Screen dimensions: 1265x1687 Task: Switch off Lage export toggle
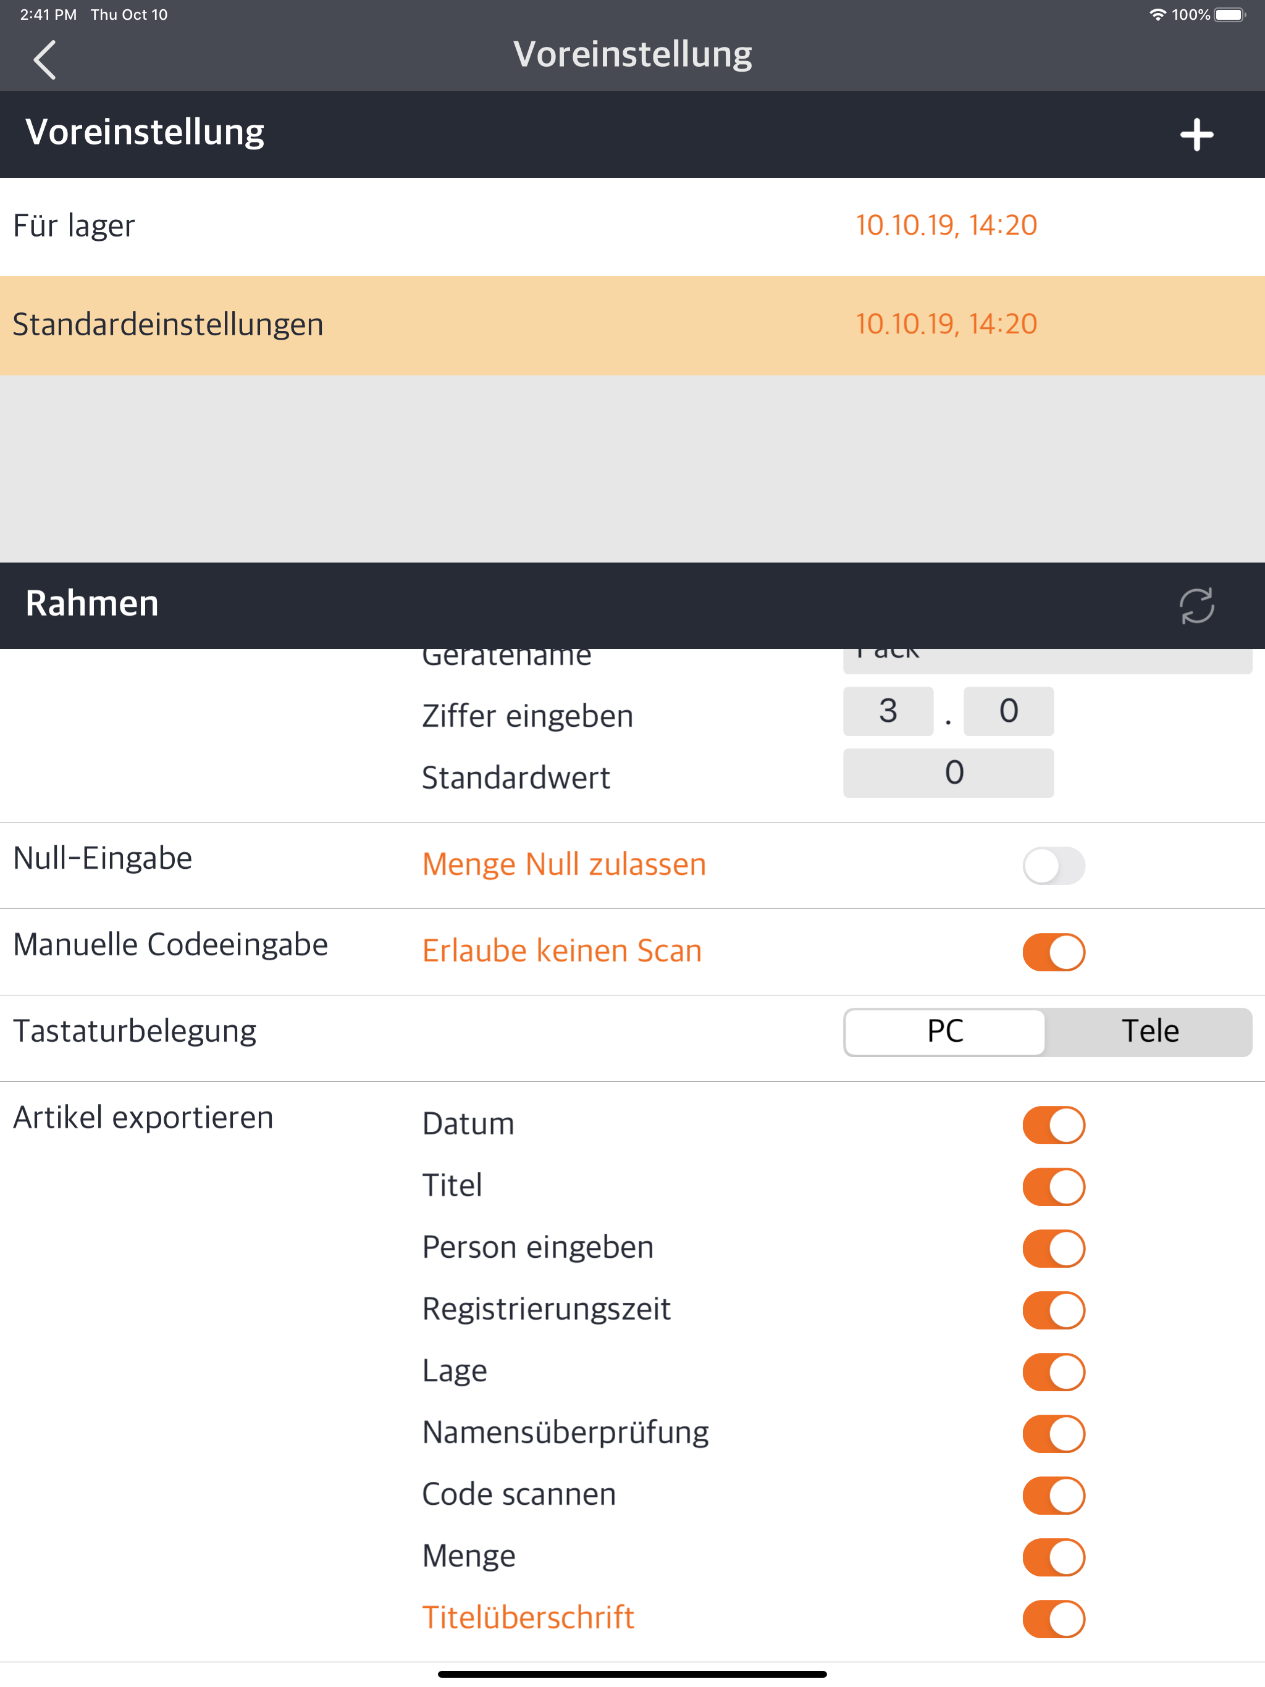click(x=1053, y=1372)
